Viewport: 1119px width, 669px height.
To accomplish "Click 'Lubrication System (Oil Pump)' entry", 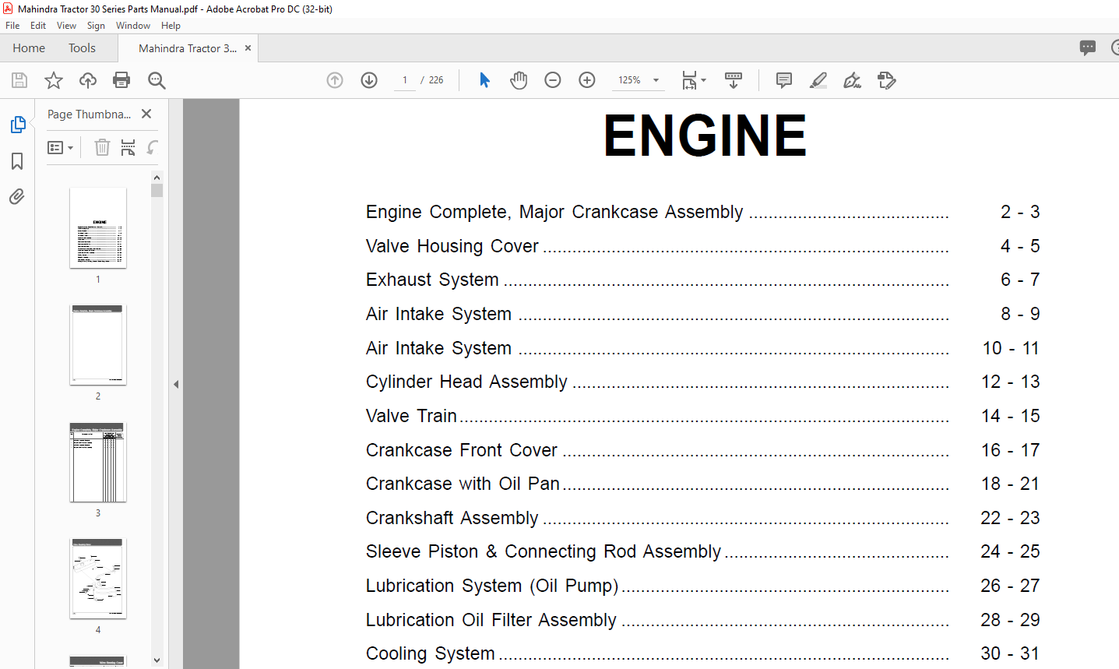I will (x=492, y=586).
